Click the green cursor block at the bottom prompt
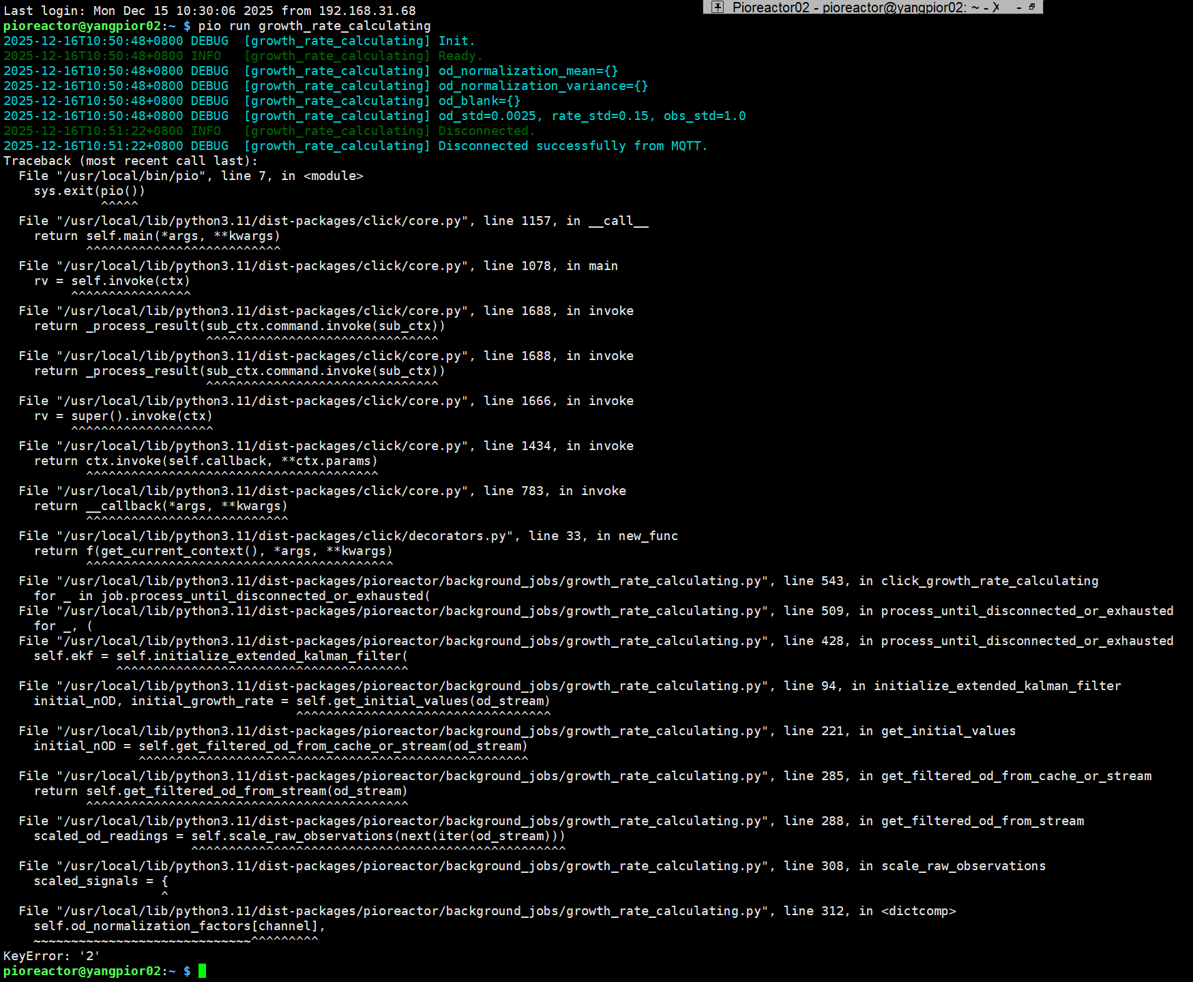This screenshot has height=982, width=1193. [x=202, y=970]
